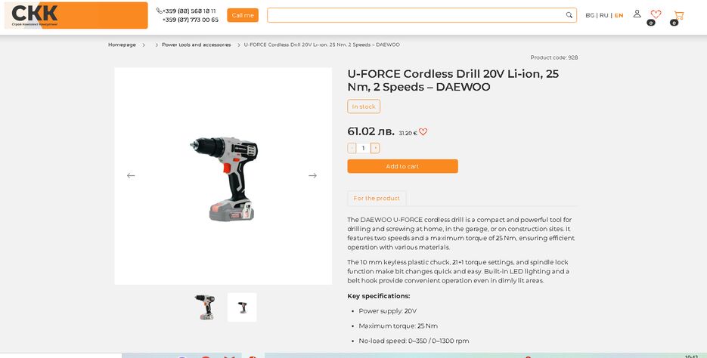Show previous product image with left arrow

click(131, 176)
